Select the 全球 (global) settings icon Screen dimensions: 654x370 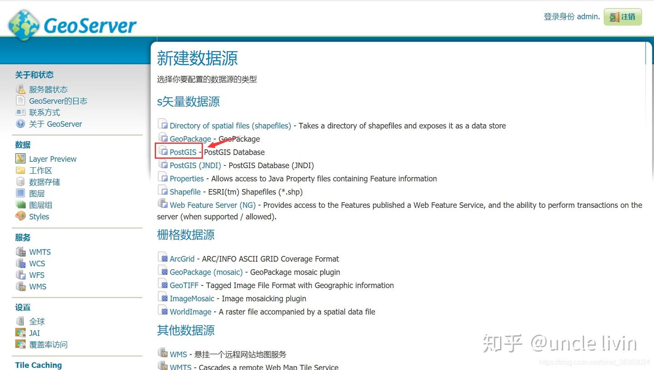click(x=21, y=321)
